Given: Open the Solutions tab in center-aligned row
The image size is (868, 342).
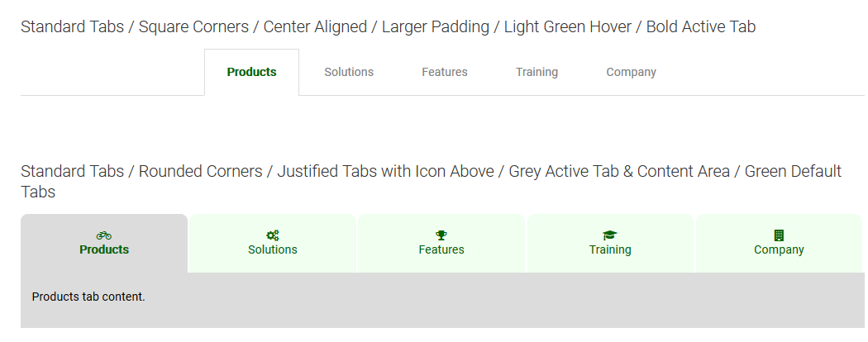Looking at the screenshot, I should click(349, 72).
